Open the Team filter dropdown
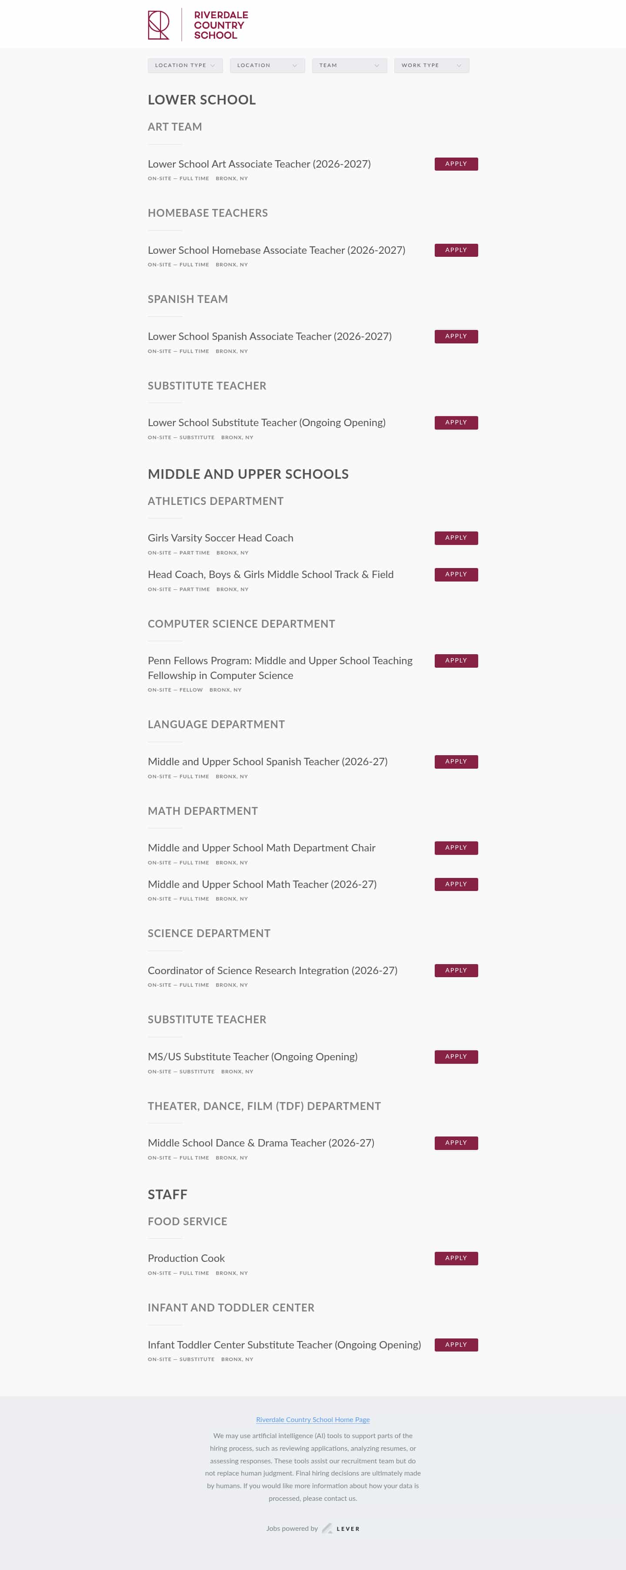Screen dimensions: 626x1570 click(x=349, y=65)
